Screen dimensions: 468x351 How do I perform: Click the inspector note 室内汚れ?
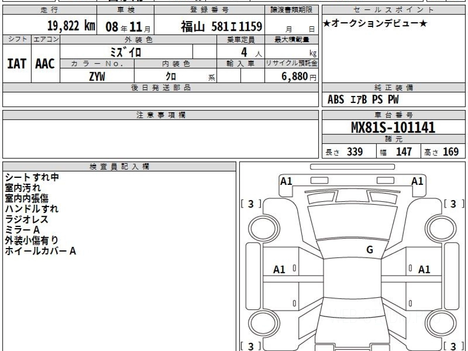[x=23, y=188]
